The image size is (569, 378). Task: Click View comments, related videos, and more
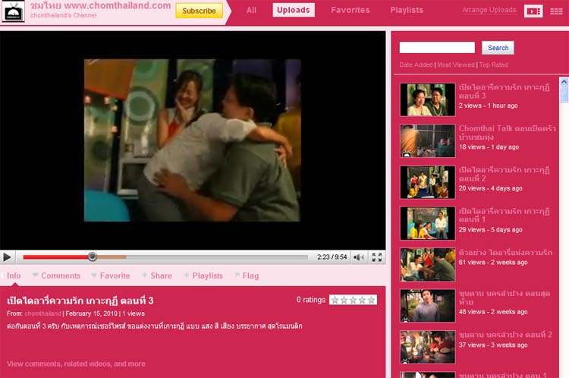[x=76, y=364]
